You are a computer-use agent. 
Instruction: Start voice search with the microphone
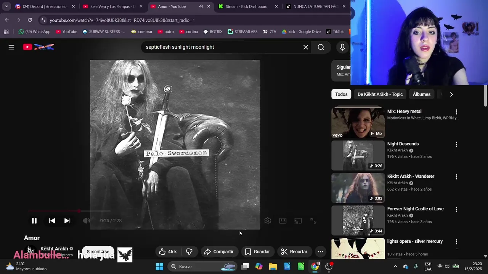tap(342, 47)
